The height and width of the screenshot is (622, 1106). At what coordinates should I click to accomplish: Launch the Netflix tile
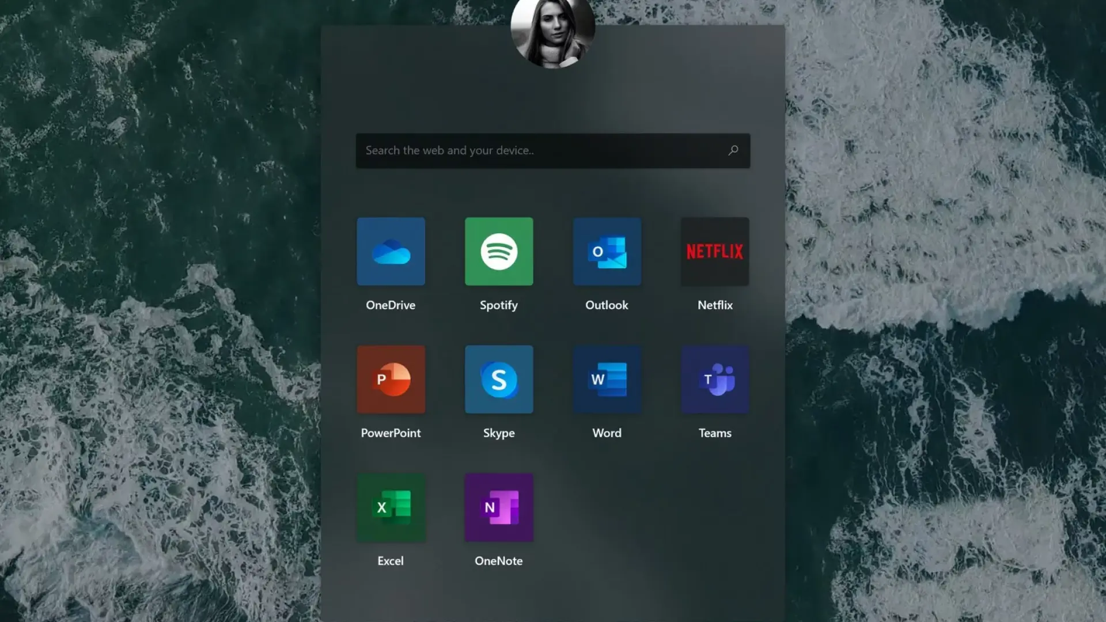[x=715, y=251]
